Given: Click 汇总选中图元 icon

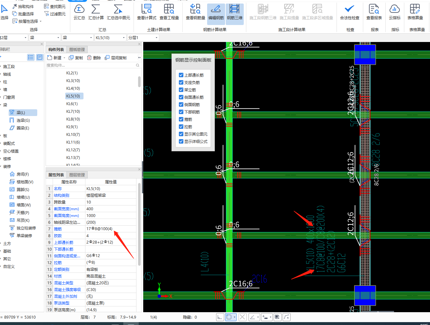Looking at the screenshot, I should 118,12.
